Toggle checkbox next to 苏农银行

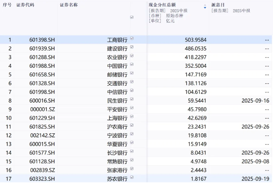(x=132, y=177)
